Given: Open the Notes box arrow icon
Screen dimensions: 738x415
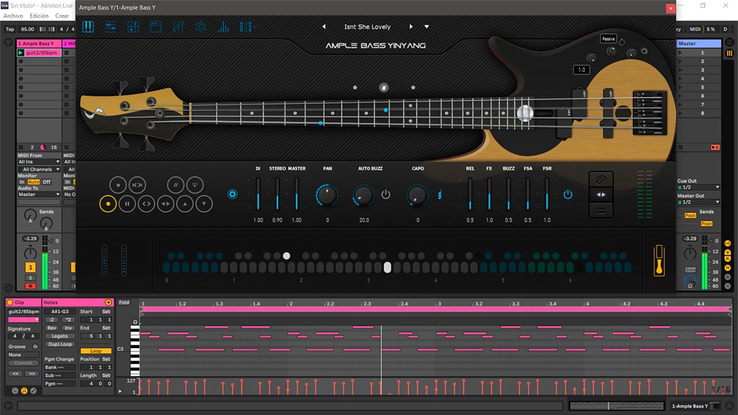Looking at the screenshot, I should pos(108,302).
